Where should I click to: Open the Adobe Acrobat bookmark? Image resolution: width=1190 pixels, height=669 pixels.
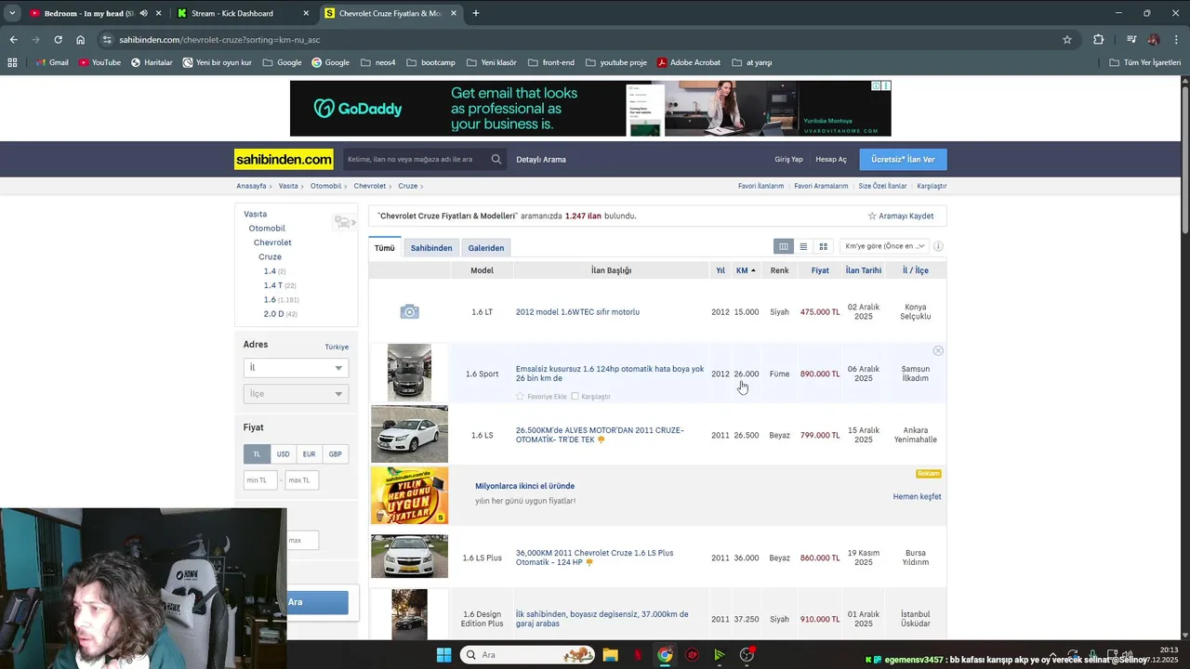pyautogui.click(x=688, y=62)
